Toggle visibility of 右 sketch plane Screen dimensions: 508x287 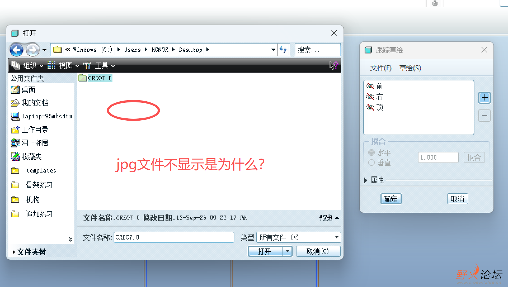coord(370,97)
